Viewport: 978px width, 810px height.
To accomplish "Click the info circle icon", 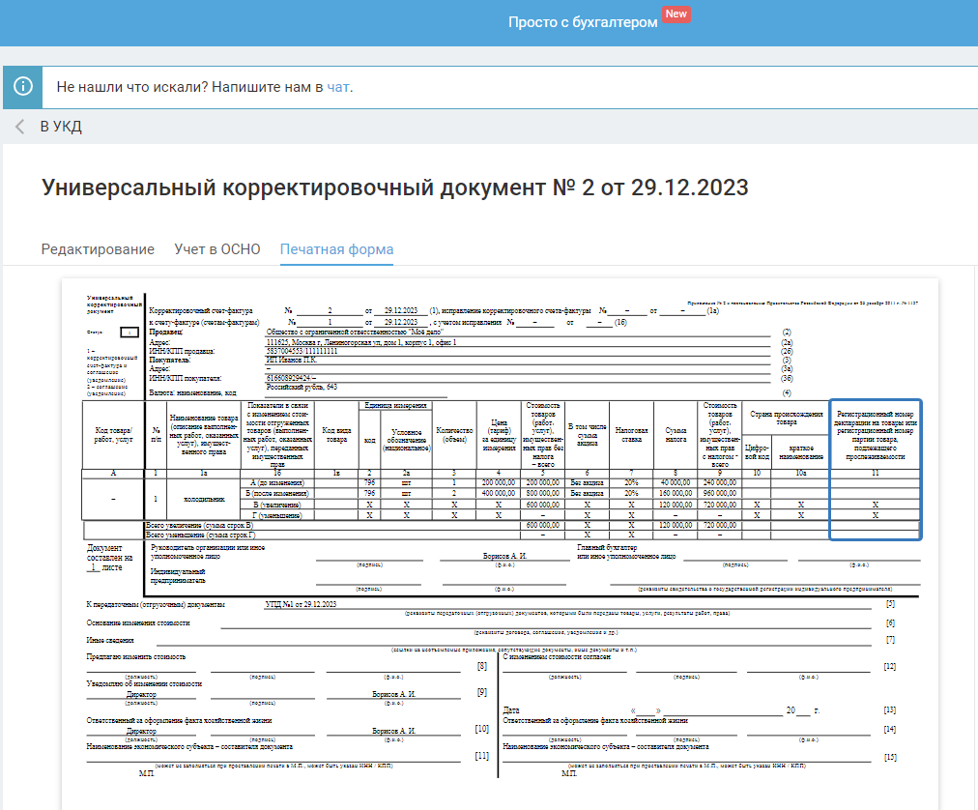I will tap(23, 86).
